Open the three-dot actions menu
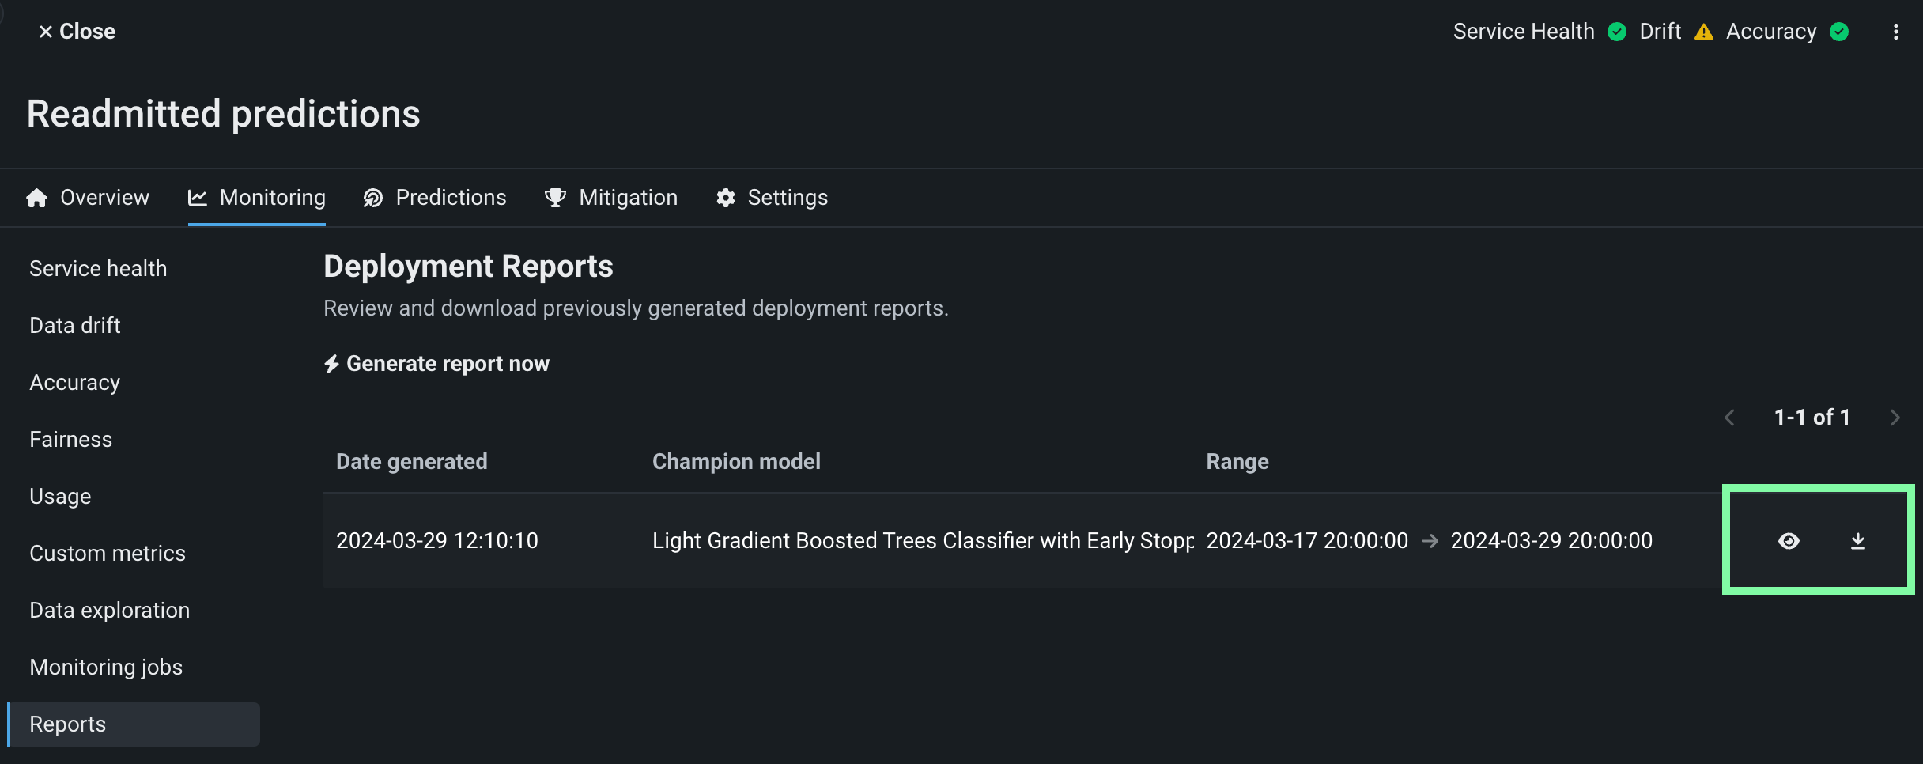1923x764 pixels. 1896,32
